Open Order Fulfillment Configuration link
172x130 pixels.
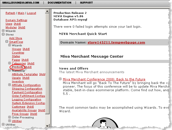point(29,96)
